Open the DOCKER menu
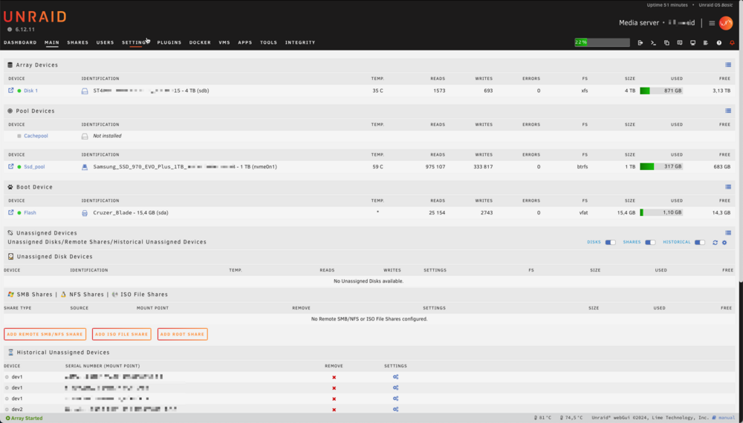Screen dimensions: 743x423 click(x=200, y=42)
